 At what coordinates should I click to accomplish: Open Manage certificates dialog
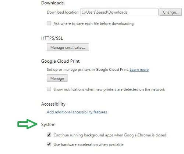68,47
